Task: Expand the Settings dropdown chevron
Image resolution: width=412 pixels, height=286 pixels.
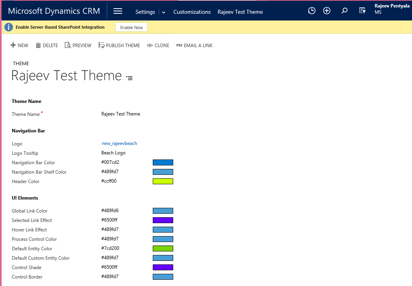Action: point(164,12)
